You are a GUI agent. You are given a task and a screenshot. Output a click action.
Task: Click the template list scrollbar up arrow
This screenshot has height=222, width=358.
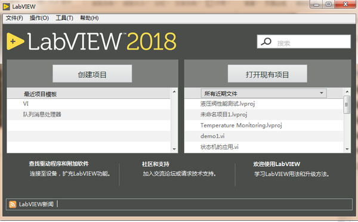tap(174, 92)
